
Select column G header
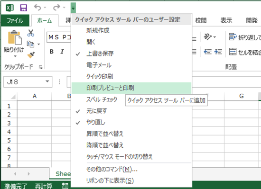point(242,96)
